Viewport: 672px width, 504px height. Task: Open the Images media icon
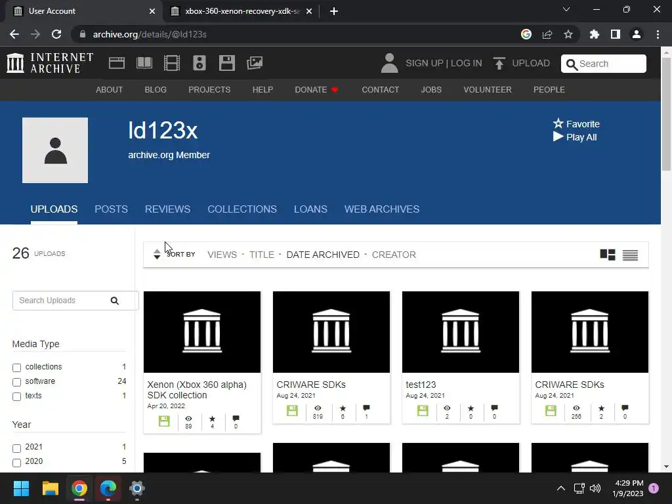(x=255, y=63)
